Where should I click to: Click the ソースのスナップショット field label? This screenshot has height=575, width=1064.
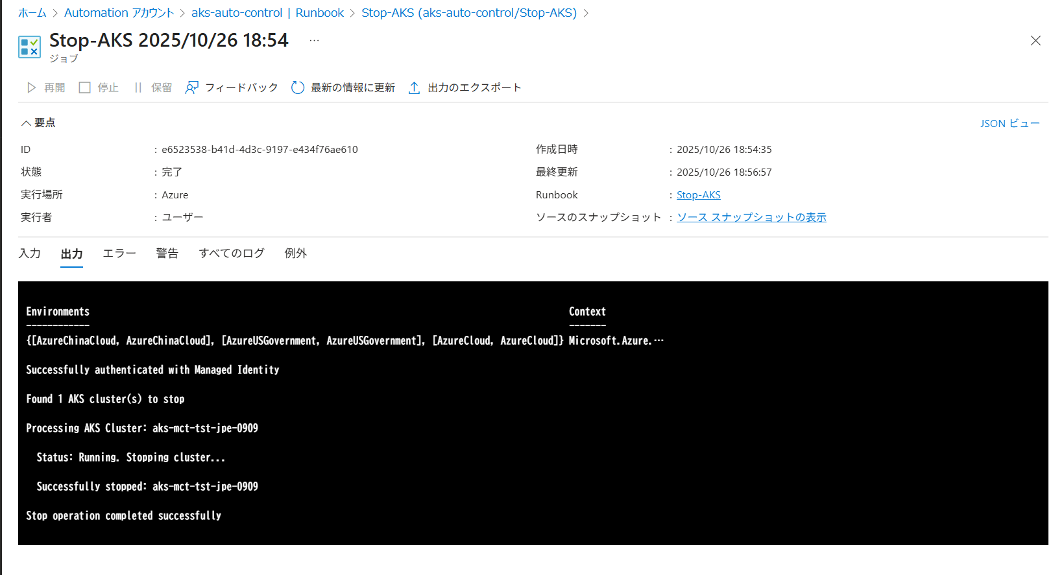coord(598,217)
